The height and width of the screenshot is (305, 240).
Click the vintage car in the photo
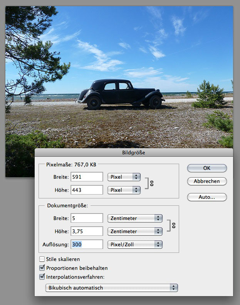[120, 94]
